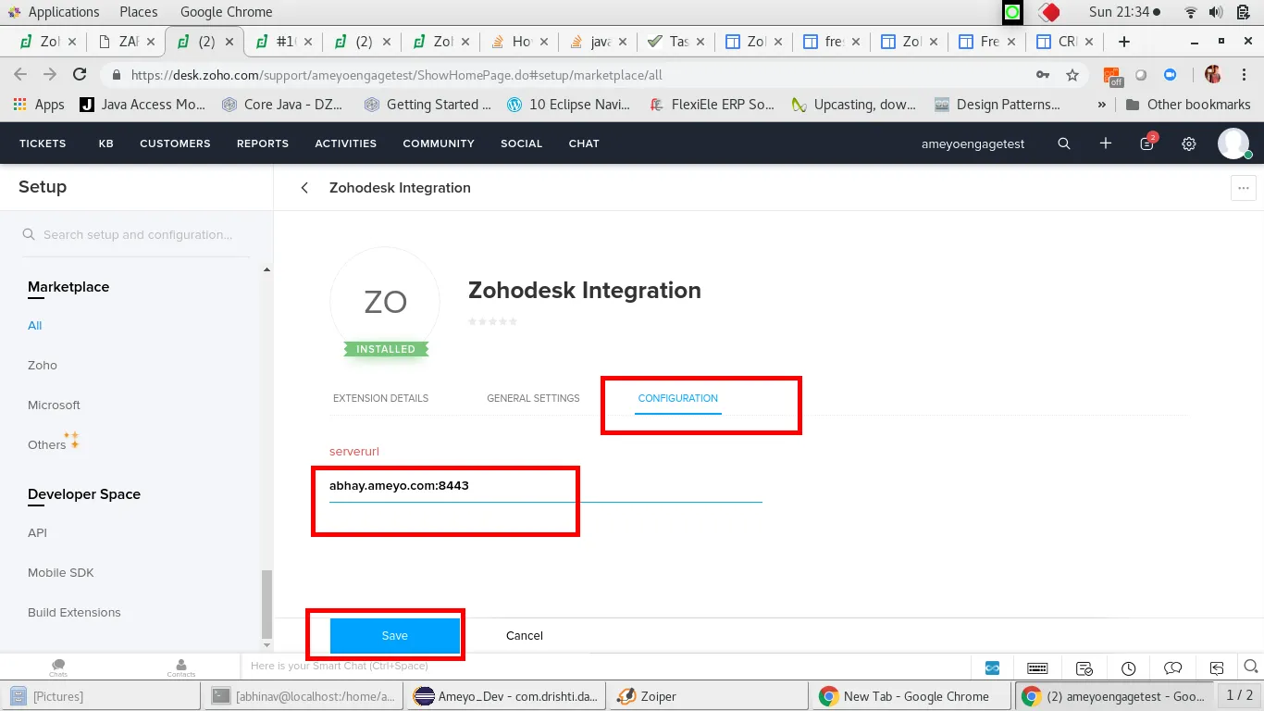Click the Apps shortcut in bookmarks bar

(x=39, y=105)
